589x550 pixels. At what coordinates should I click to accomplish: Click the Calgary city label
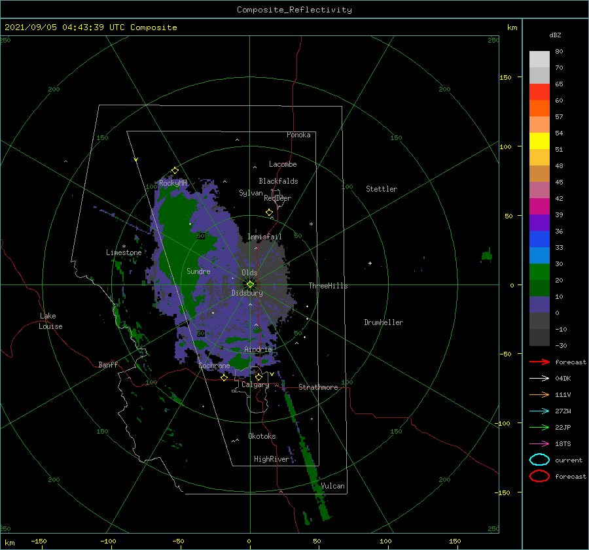coord(255,385)
